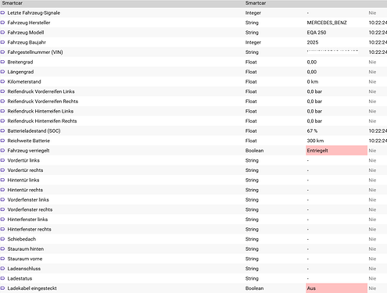Click the icon beside Reifendruck Vorderreifen Links
387x293 pixels.
[x=2, y=91]
